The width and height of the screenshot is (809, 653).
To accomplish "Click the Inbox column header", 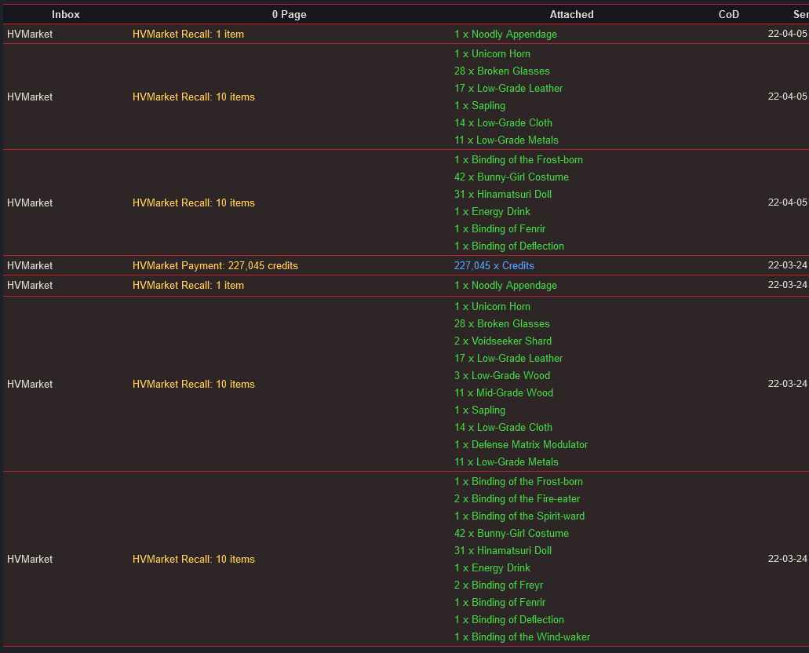I will click(66, 14).
